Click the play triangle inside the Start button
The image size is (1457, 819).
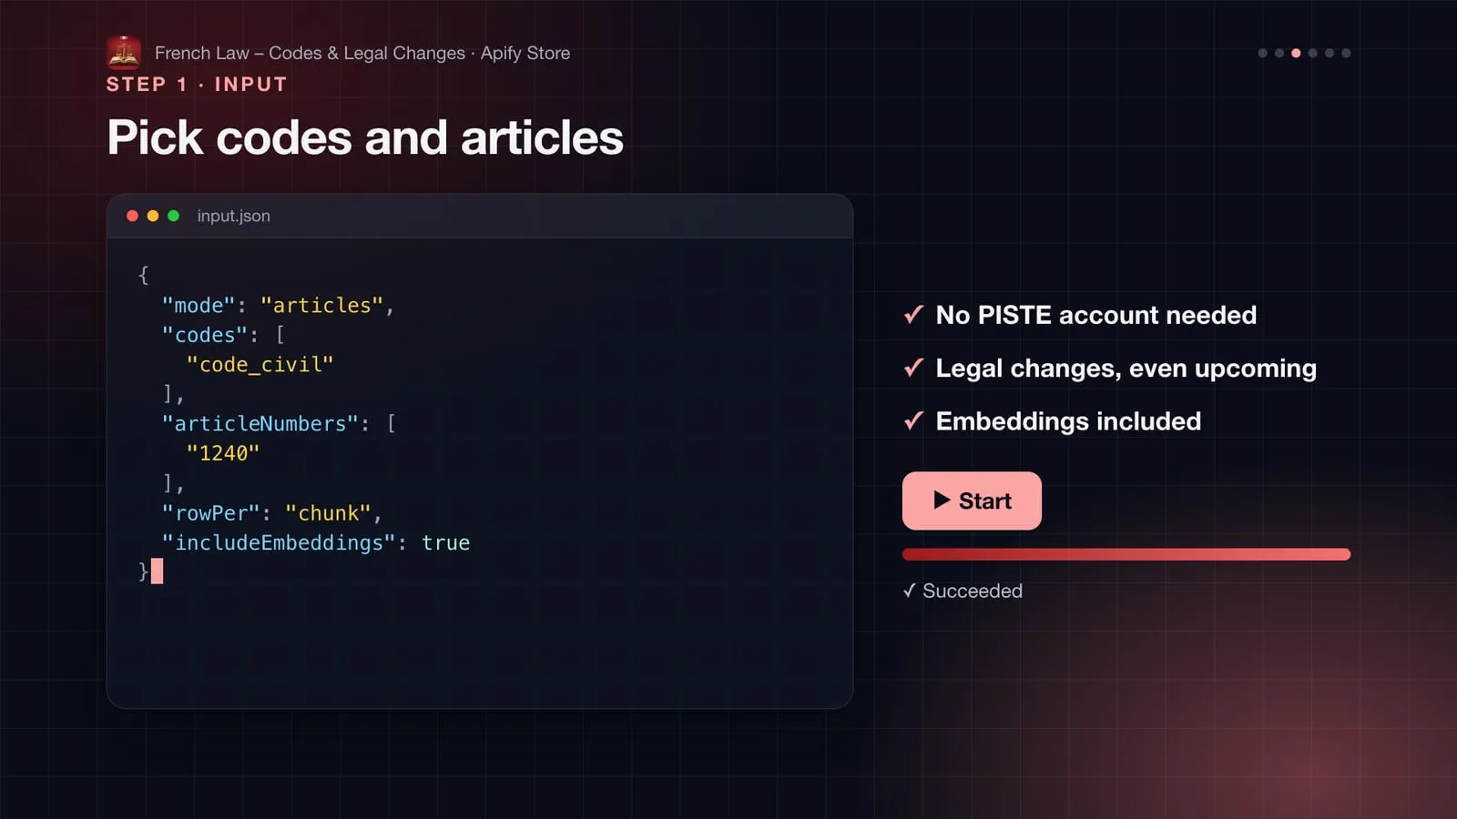(x=942, y=500)
